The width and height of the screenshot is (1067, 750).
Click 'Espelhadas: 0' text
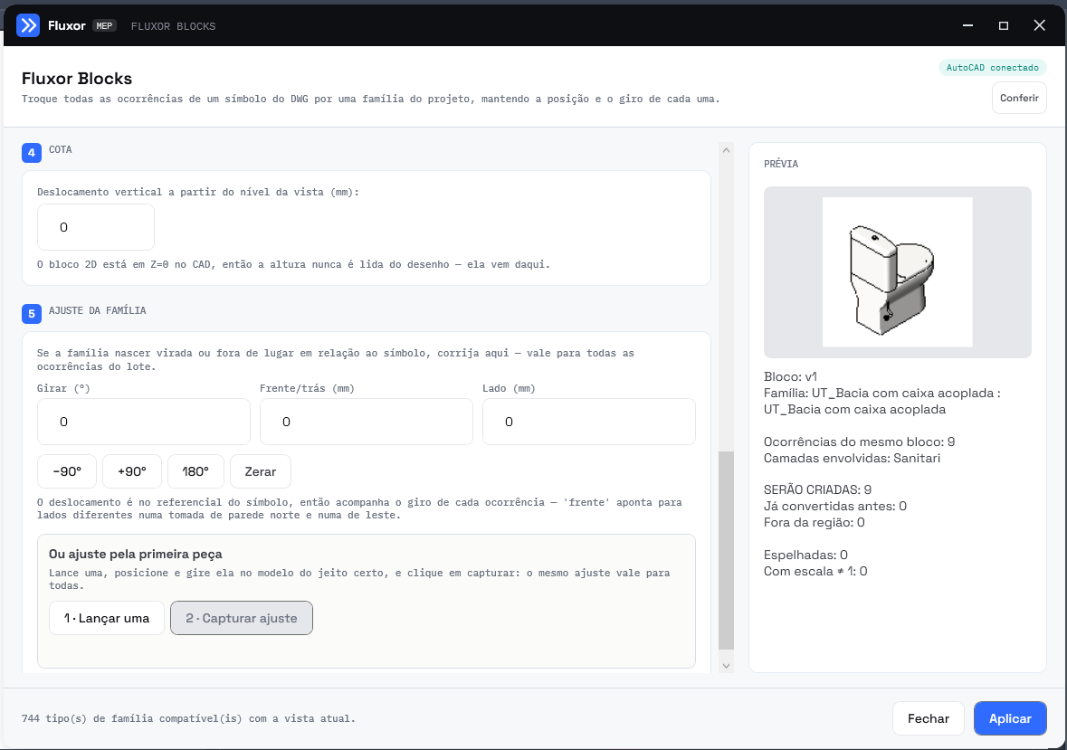tap(805, 555)
